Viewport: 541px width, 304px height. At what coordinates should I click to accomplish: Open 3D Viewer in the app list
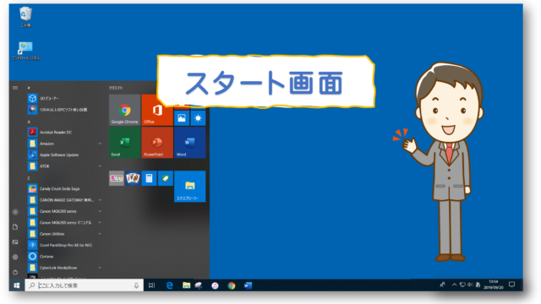(x=64, y=98)
